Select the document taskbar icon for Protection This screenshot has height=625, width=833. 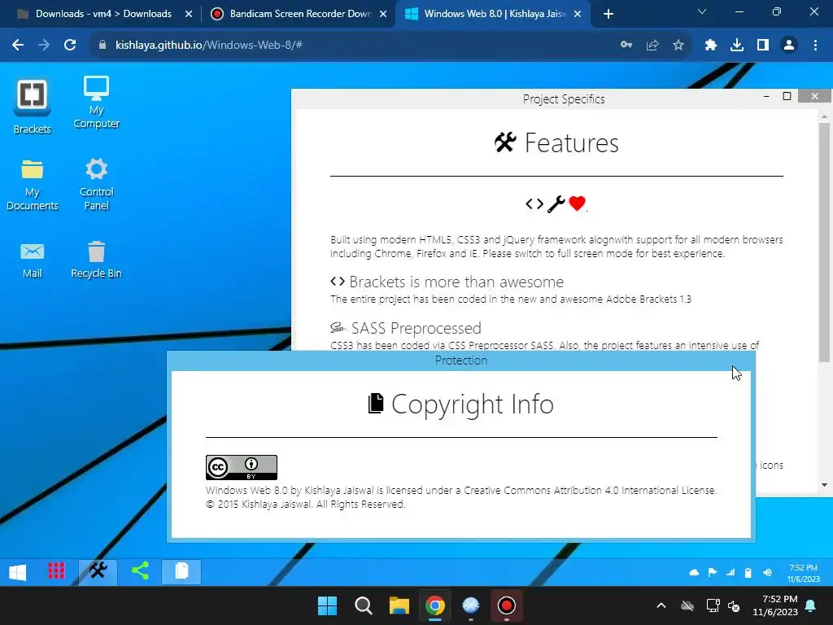(x=181, y=571)
